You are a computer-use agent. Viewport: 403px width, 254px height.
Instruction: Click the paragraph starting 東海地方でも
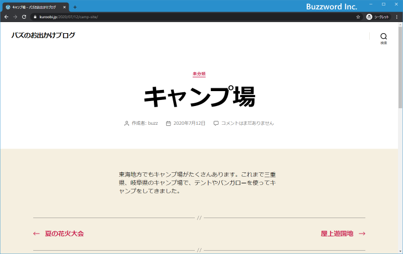[x=197, y=183]
